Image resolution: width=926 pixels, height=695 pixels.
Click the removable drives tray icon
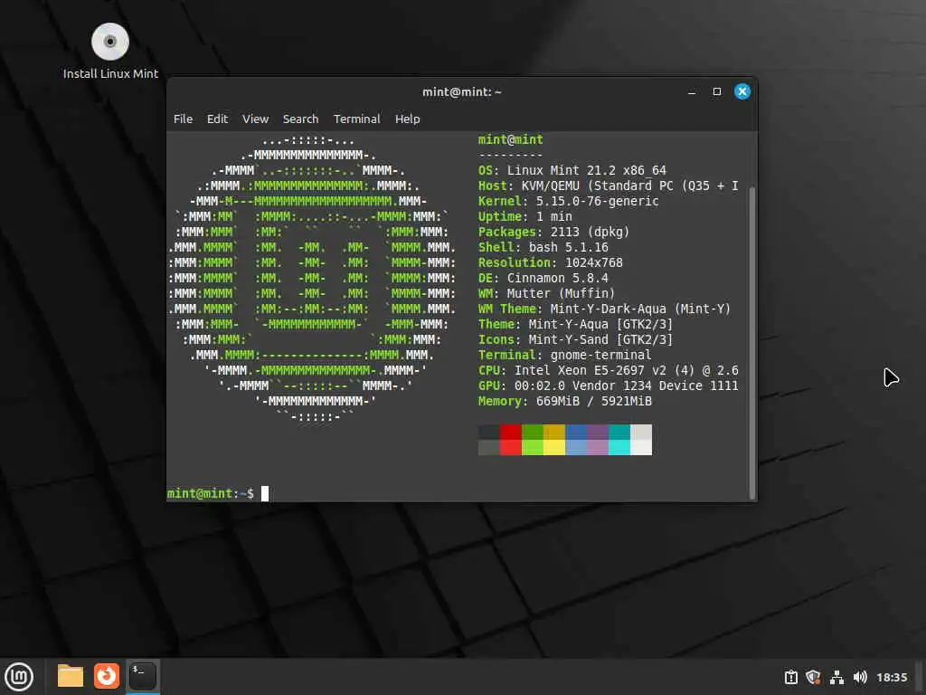point(790,677)
